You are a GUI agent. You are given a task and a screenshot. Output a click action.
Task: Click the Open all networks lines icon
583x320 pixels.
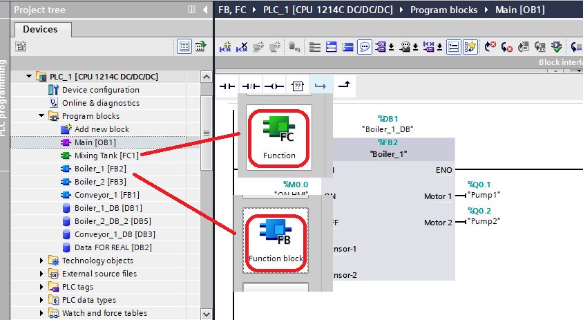pos(314,47)
